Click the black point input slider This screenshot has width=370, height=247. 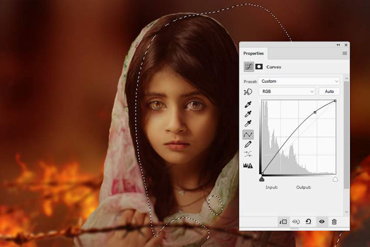pyautogui.click(x=262, y=179)
